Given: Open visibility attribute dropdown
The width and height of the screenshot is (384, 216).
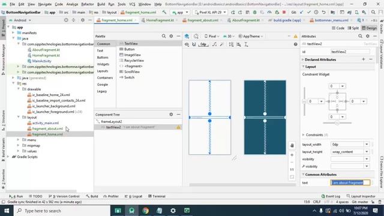Looking at the screenshot, I should pyautogui.click(x=367, y=159).
